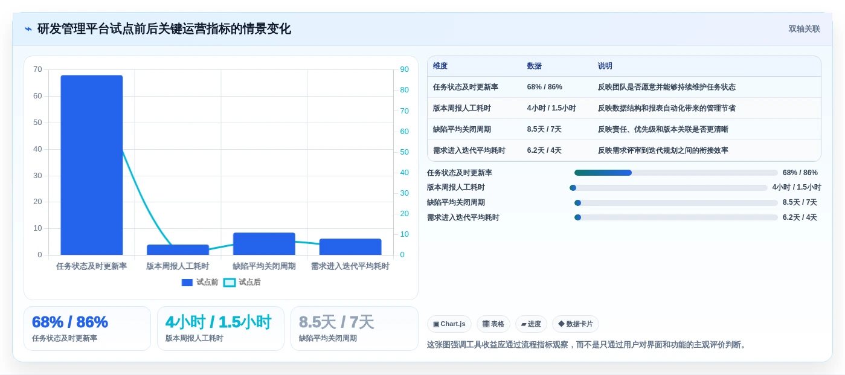Click the 双轴关联 label
This screenshot has height=375, width=845.
[x=804, y=29]
